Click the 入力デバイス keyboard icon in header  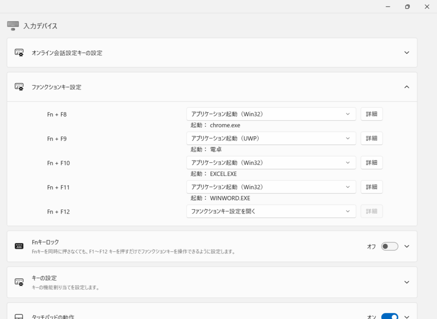click(x=13, y=26)
